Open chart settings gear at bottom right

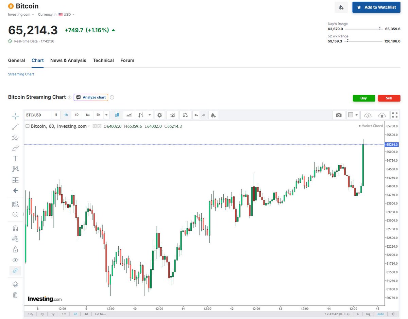tap(393, 314)
